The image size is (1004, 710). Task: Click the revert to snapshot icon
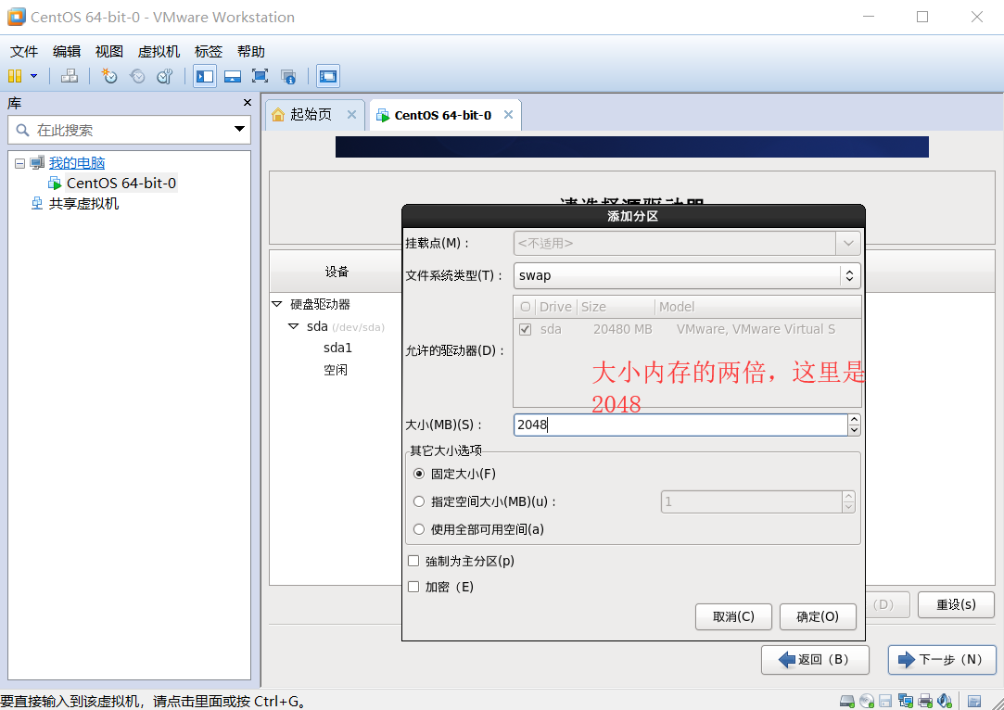(137, 76)
